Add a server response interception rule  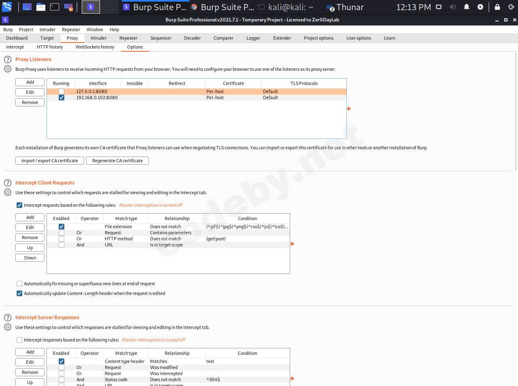[30, 352]
